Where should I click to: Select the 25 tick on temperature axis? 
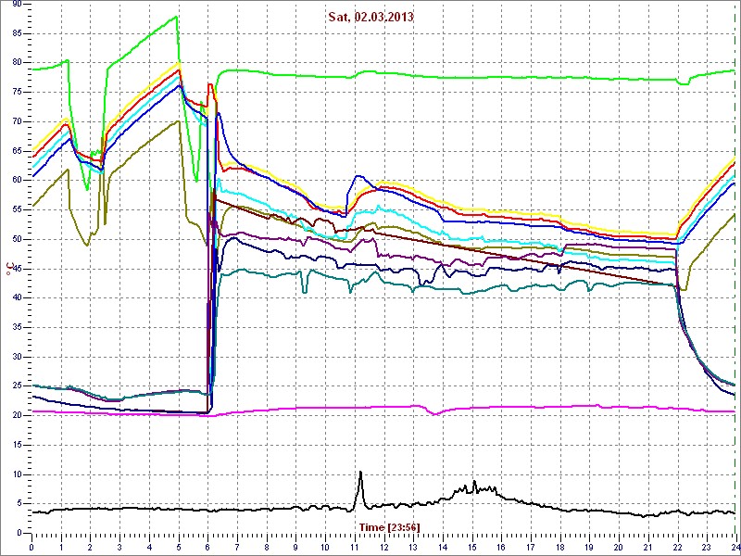[16, 386]
